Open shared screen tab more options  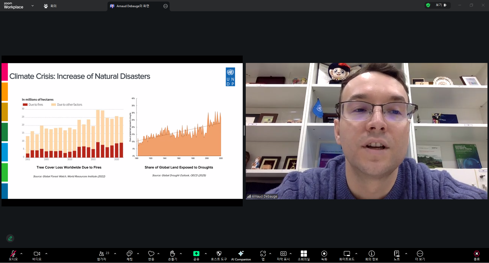[166, 6]
